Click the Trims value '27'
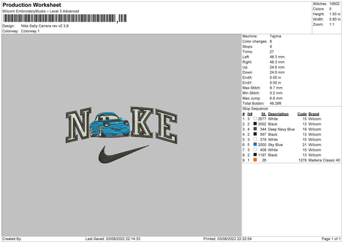Viewport: 343px width, 243px height. pos(272,52)
